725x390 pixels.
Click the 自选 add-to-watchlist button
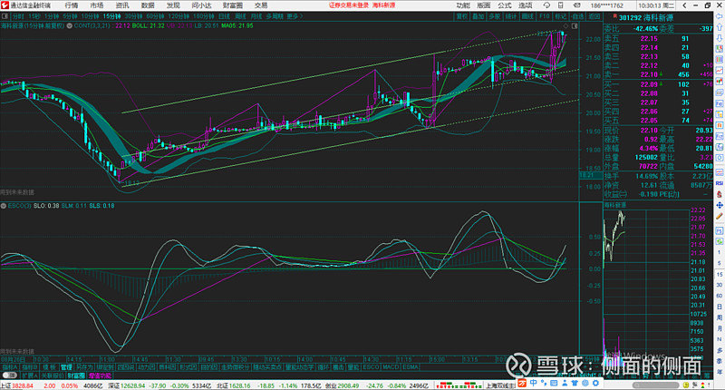577,16
